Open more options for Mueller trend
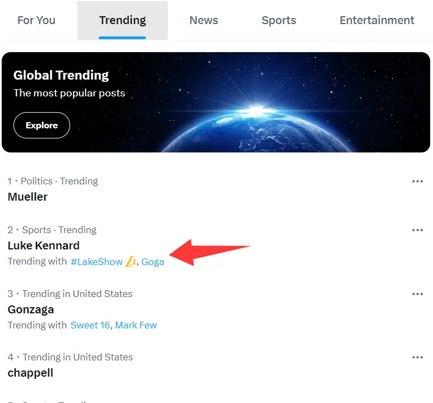Screen dimensions: 433x403 click(x=417, y=182)
